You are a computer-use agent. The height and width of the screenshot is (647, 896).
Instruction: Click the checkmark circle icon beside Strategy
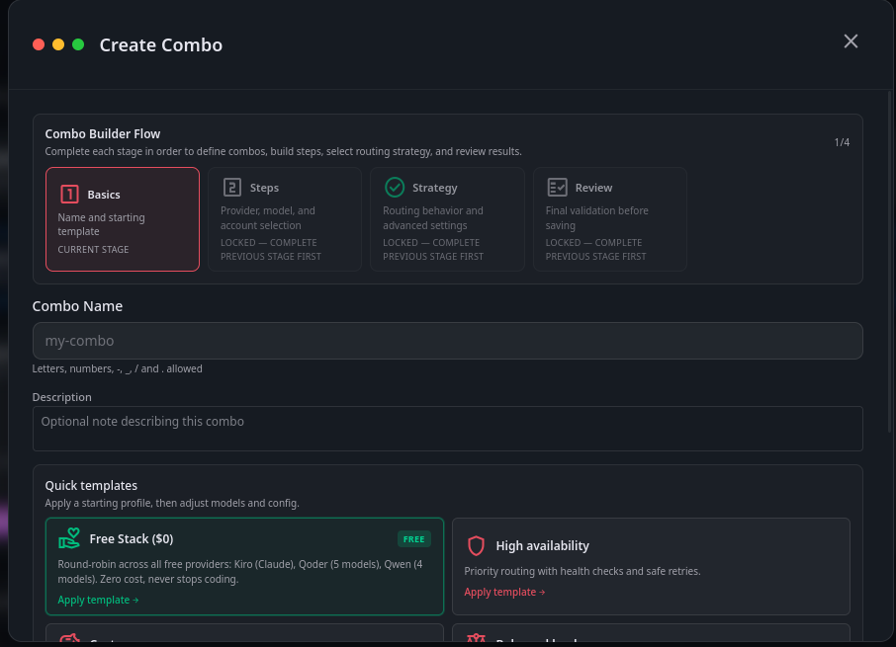[395, 187]
